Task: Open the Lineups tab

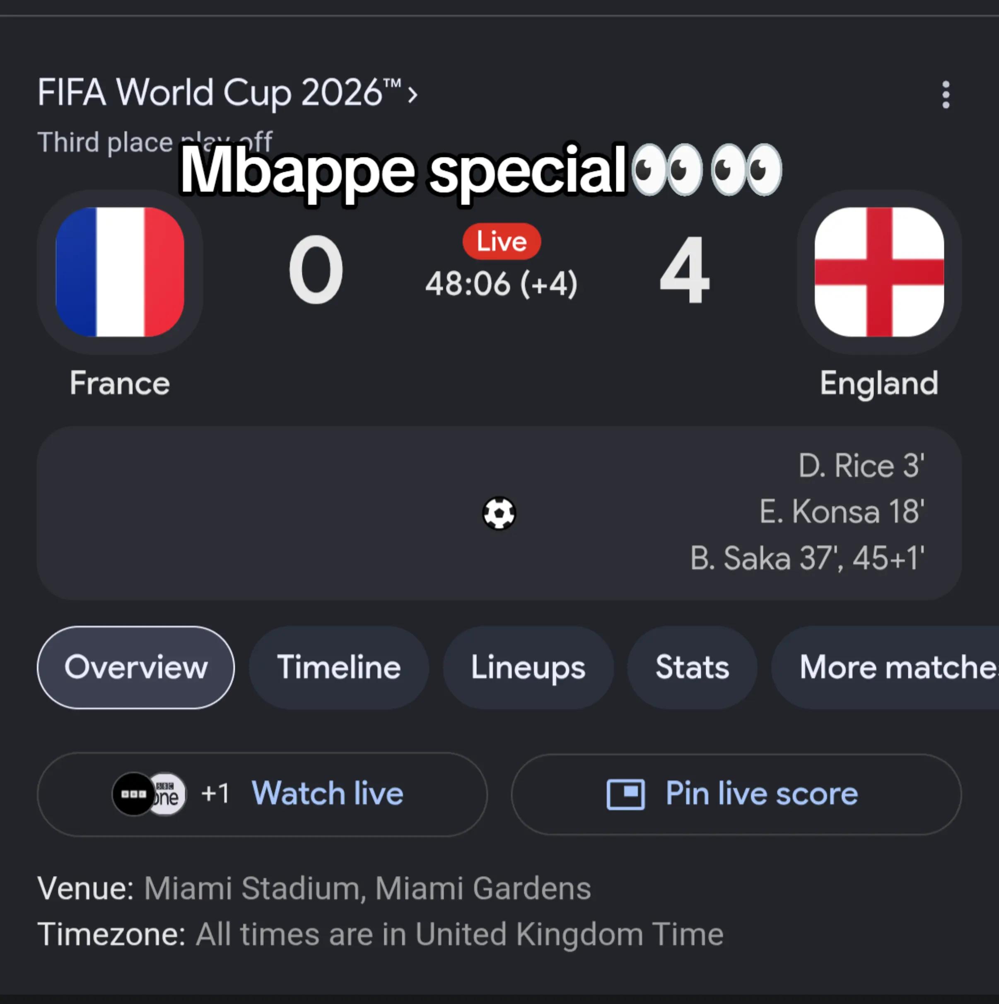Action: (528, 667)
